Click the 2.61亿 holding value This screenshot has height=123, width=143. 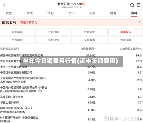(92, 97)
